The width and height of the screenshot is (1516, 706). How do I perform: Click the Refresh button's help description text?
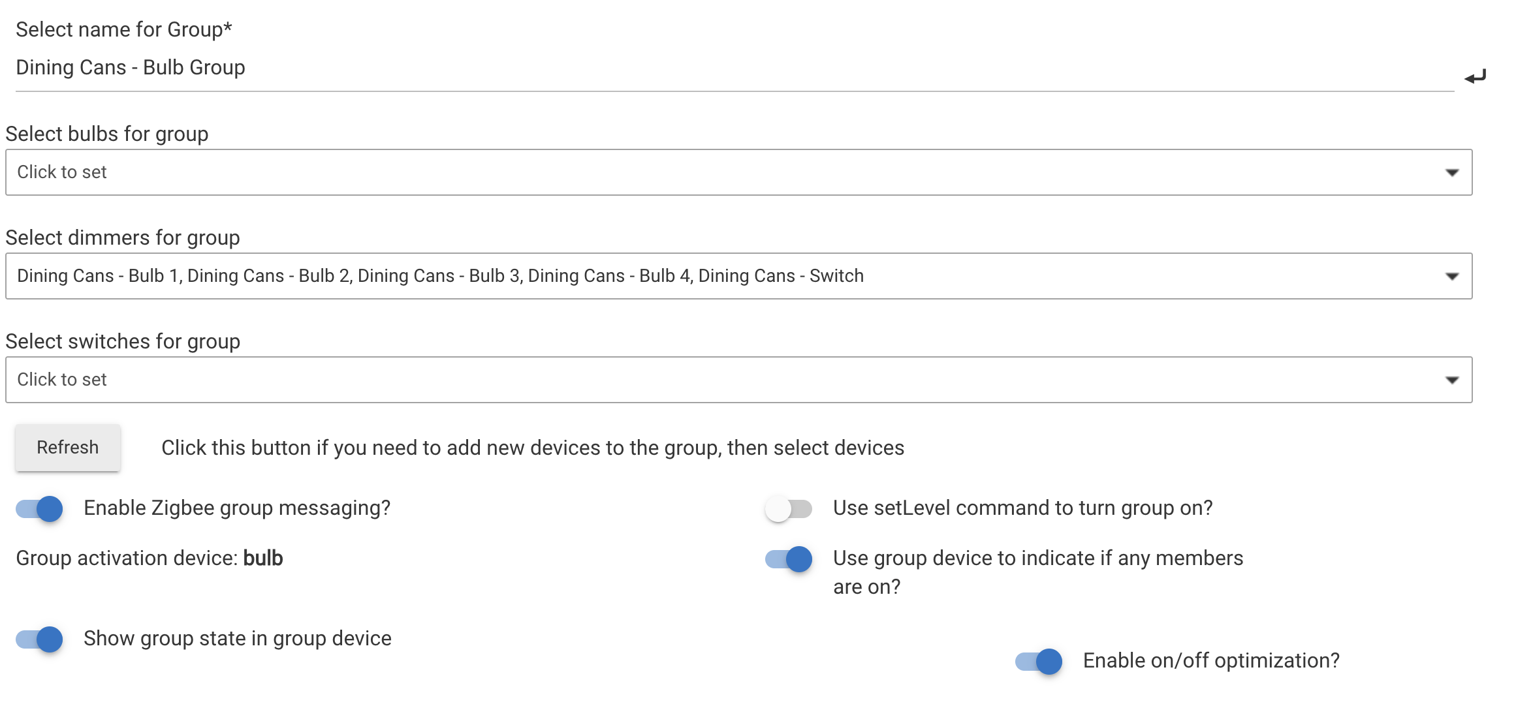(x=532, y=448)
